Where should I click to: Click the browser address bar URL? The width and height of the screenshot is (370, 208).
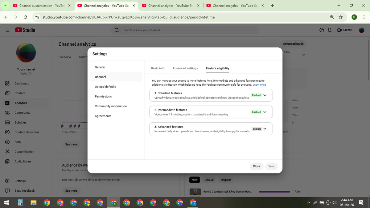129,17
